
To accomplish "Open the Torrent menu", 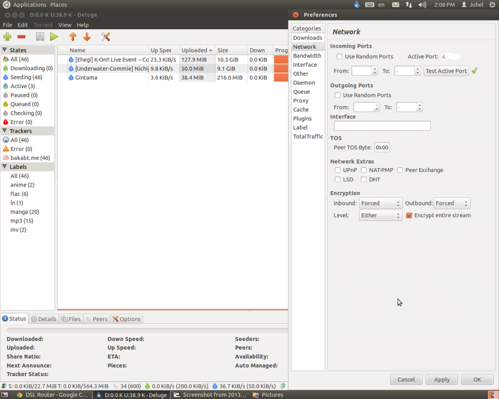I will pyautogui.click(x=43, y=25).
